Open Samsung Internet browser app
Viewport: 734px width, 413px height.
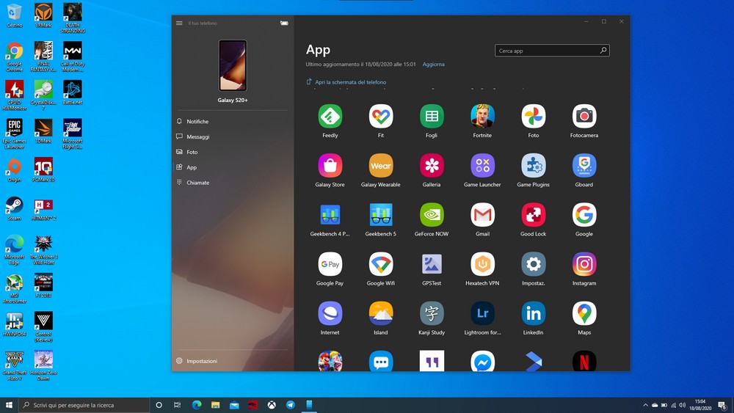(330, 313)
